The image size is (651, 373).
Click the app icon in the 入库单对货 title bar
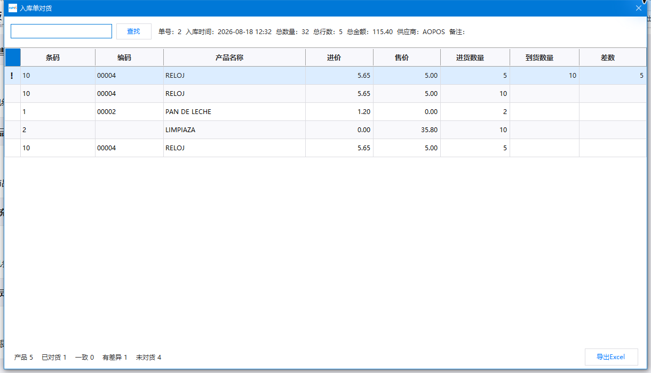tap(13, 8)
